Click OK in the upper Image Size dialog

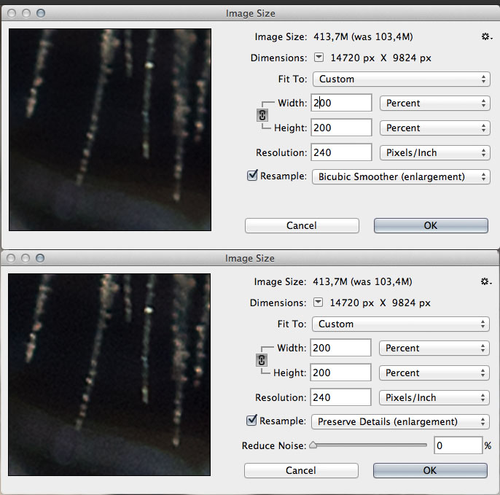431,225
